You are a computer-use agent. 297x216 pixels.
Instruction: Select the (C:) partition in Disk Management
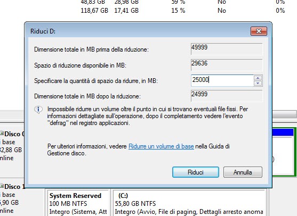coord(189,203)
